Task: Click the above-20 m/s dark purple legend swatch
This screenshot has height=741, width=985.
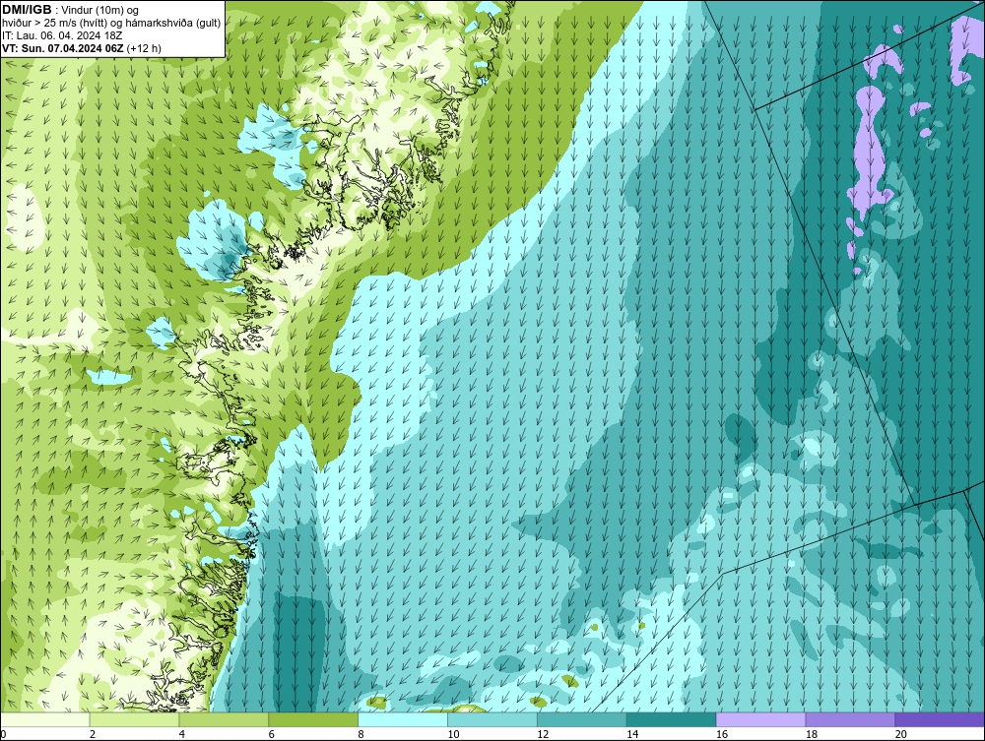Action: [940, 719]
